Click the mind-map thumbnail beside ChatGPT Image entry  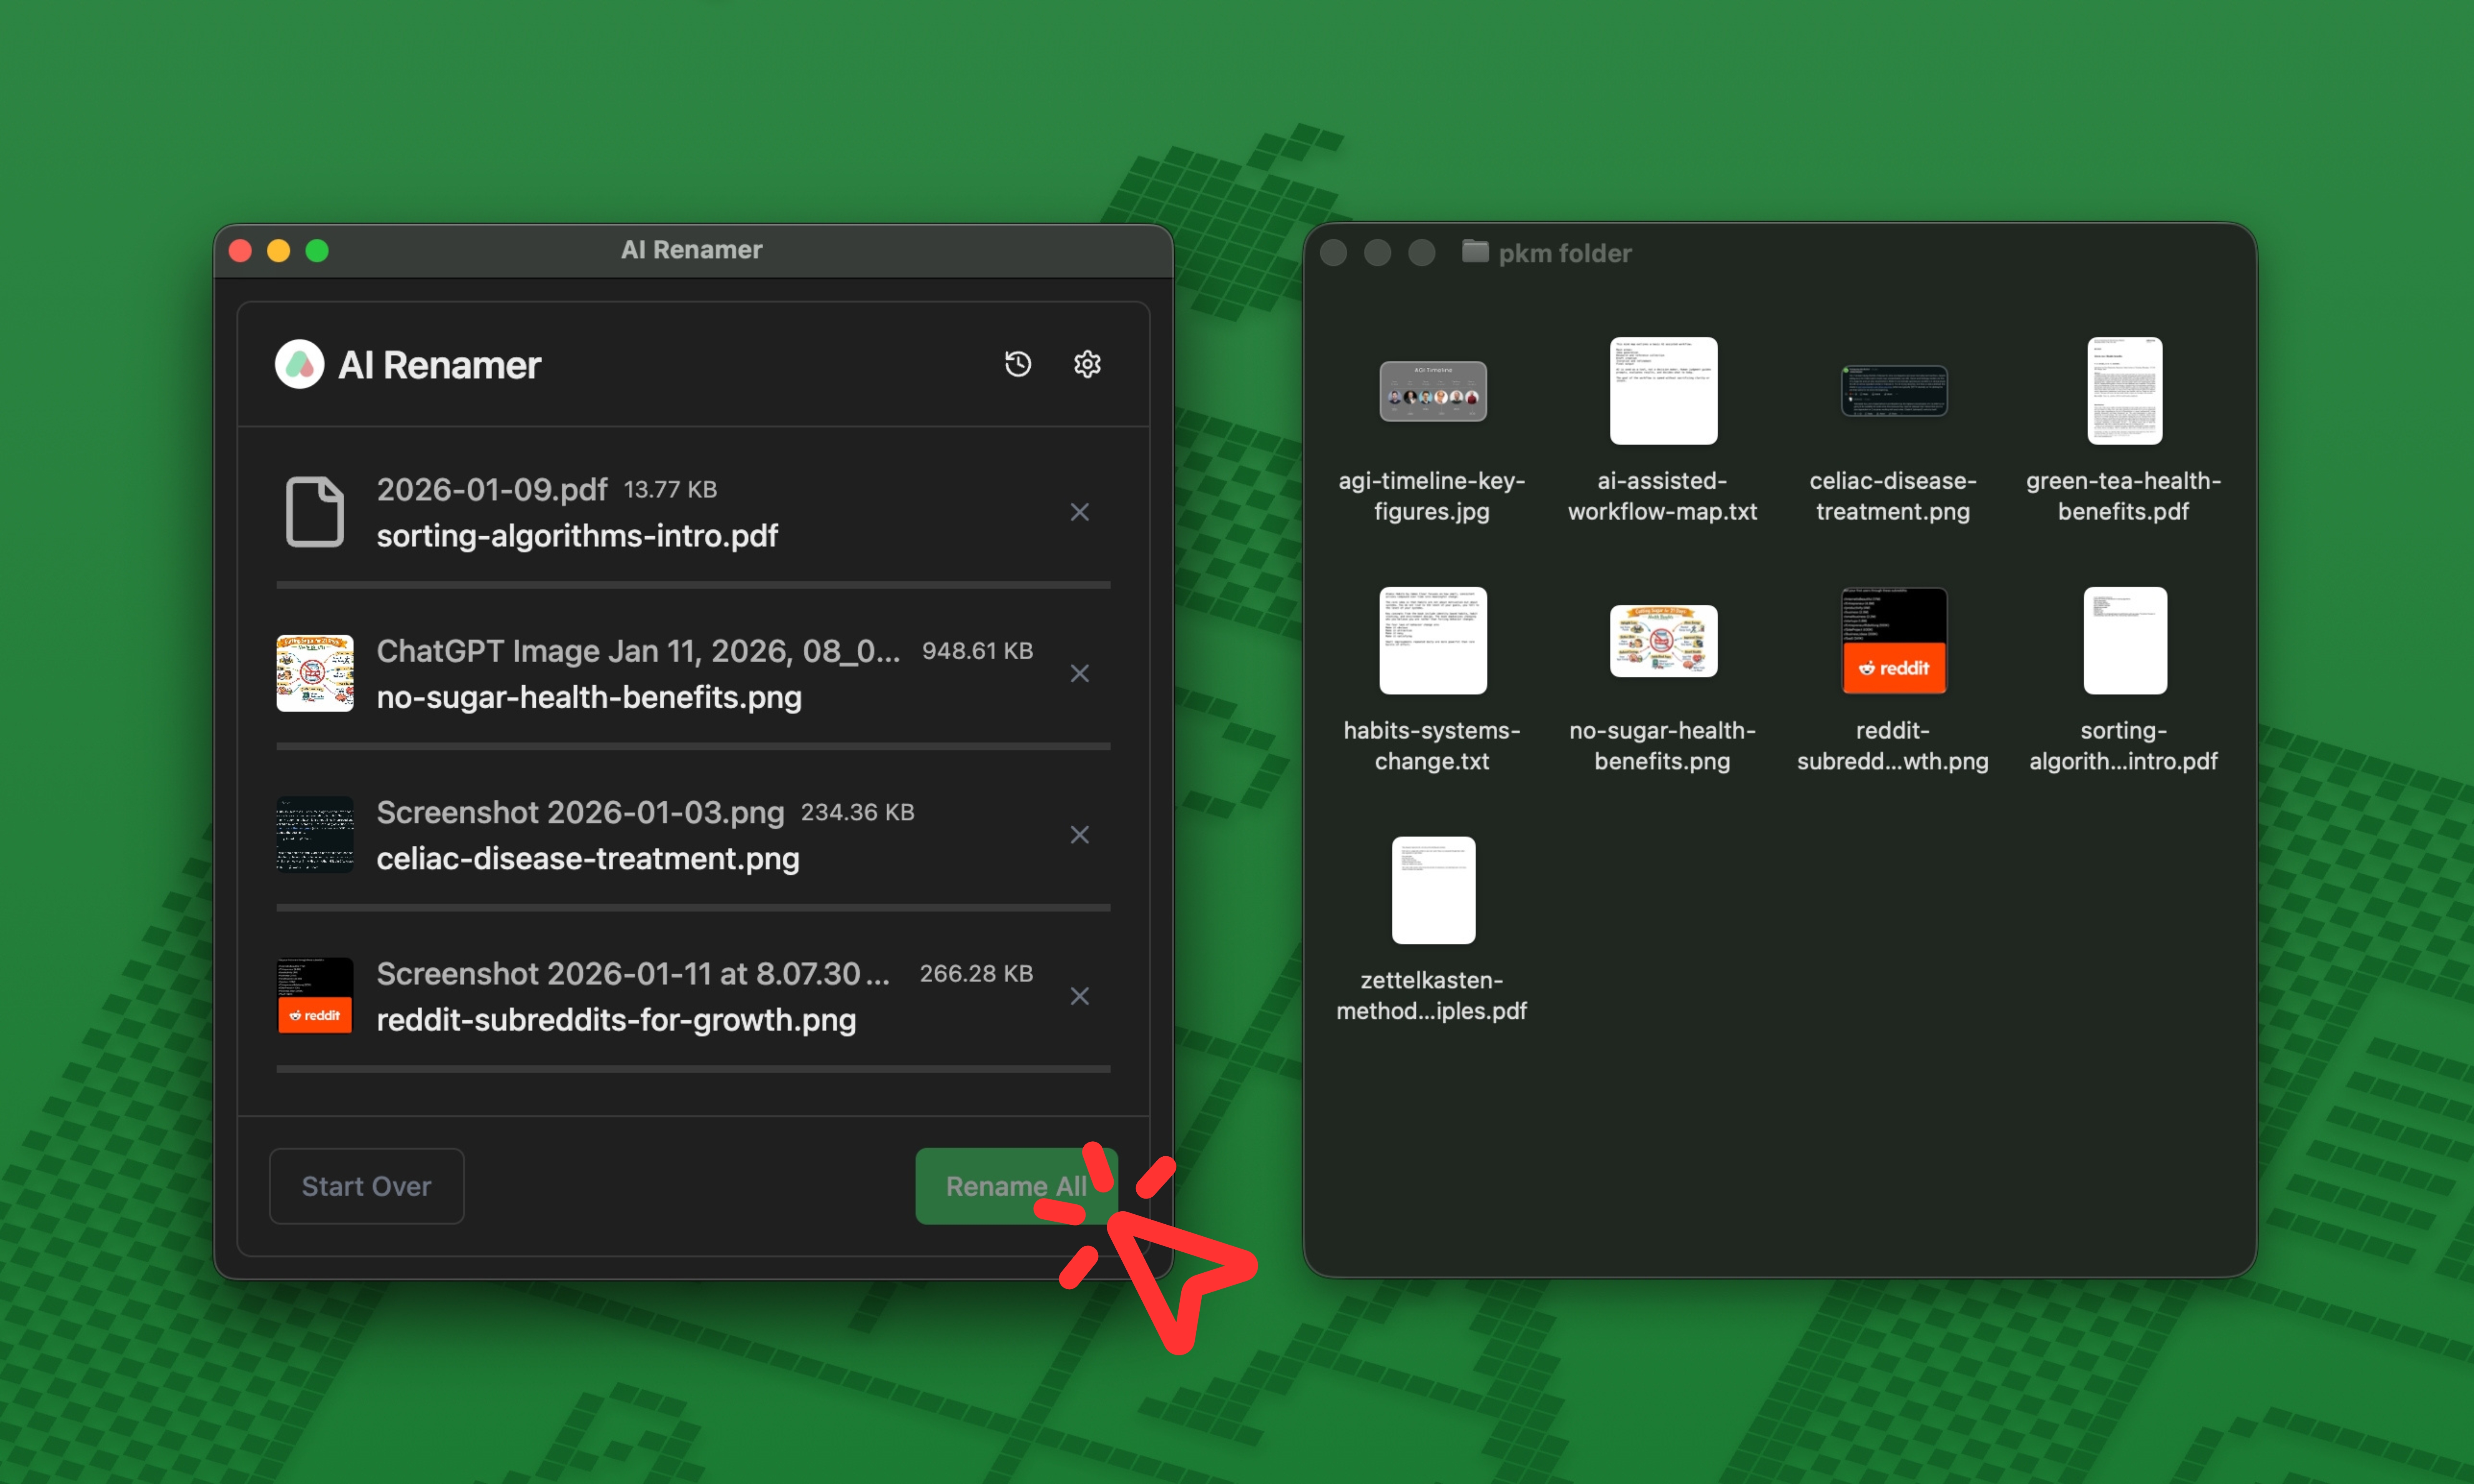coord(314,672)
